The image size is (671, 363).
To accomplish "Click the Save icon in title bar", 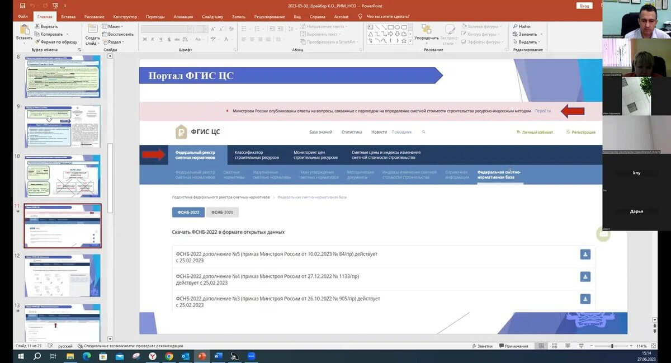I will coord(22,5).
